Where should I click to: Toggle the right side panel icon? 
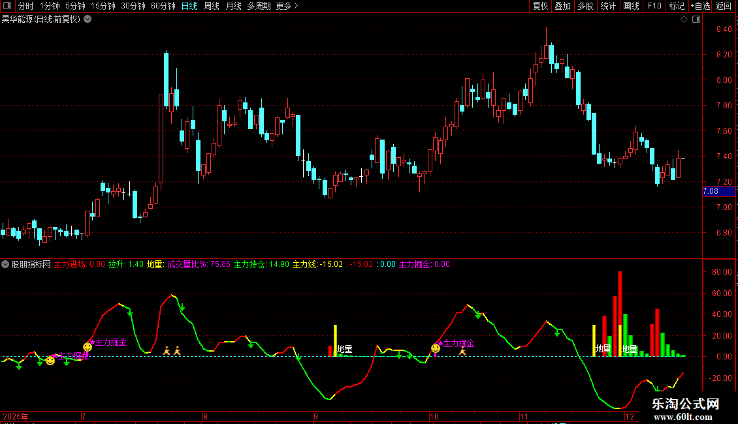(696, 20)
